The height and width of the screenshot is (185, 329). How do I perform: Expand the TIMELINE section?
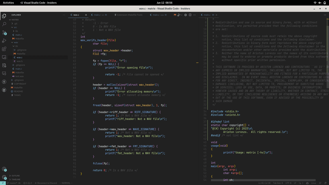coord(15,179)
